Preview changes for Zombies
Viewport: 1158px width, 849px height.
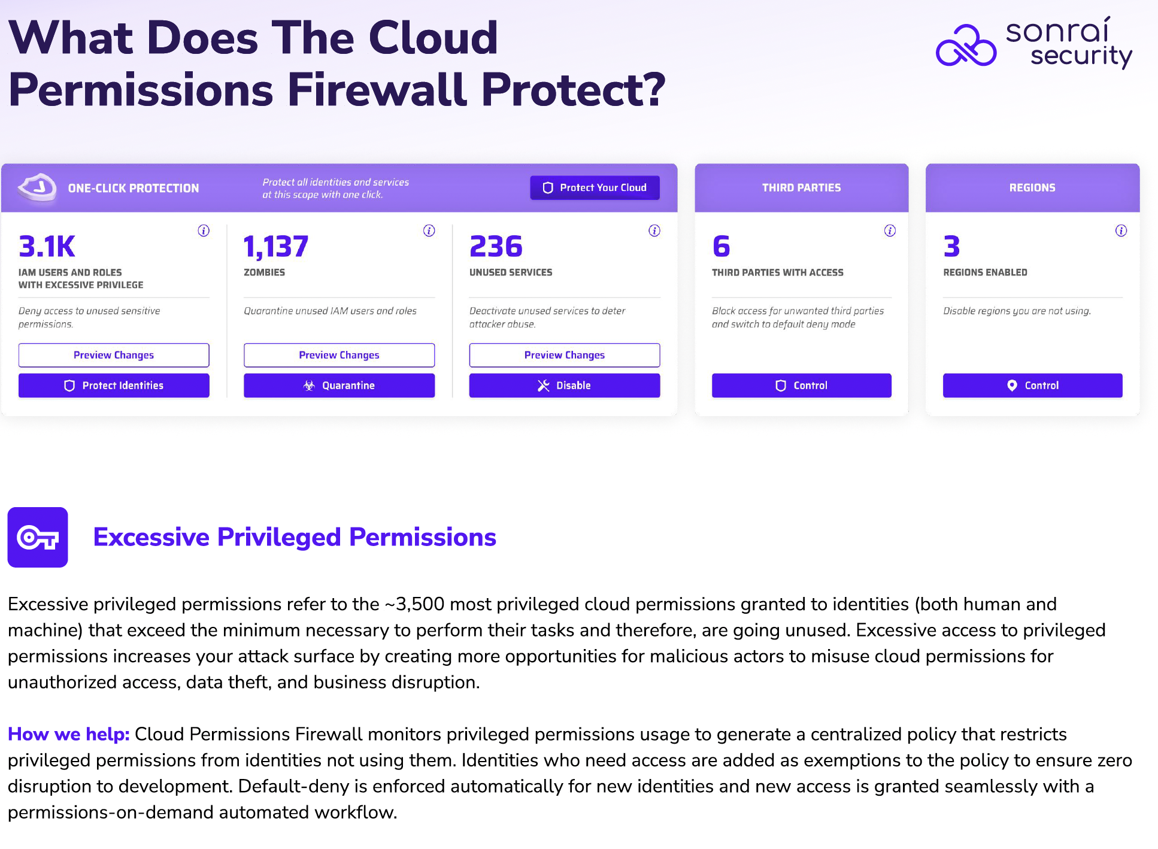click(x=339, y=355)
